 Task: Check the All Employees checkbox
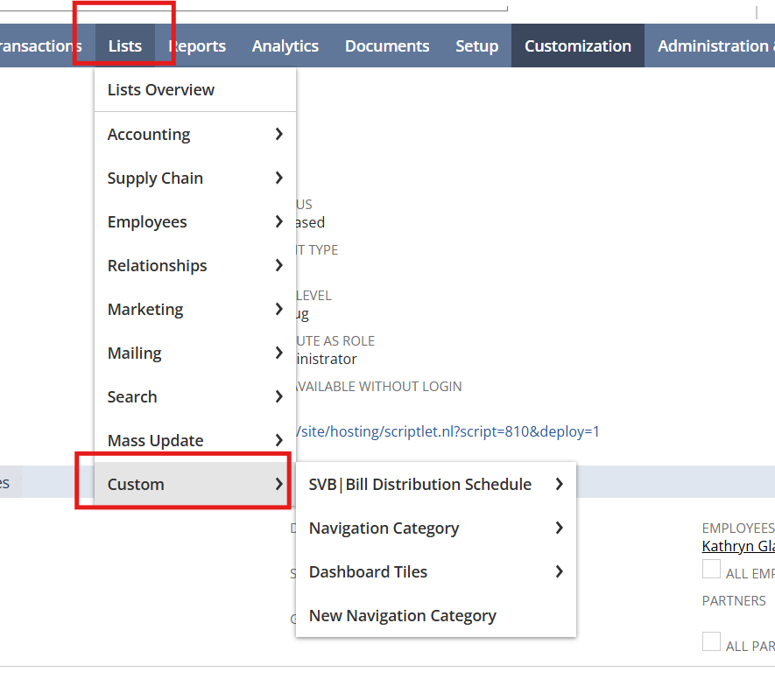coord(712,570)
